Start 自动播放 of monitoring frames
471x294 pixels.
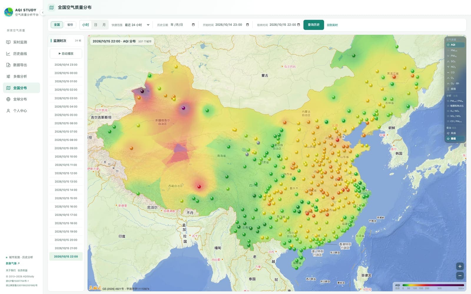pos(66,54)
